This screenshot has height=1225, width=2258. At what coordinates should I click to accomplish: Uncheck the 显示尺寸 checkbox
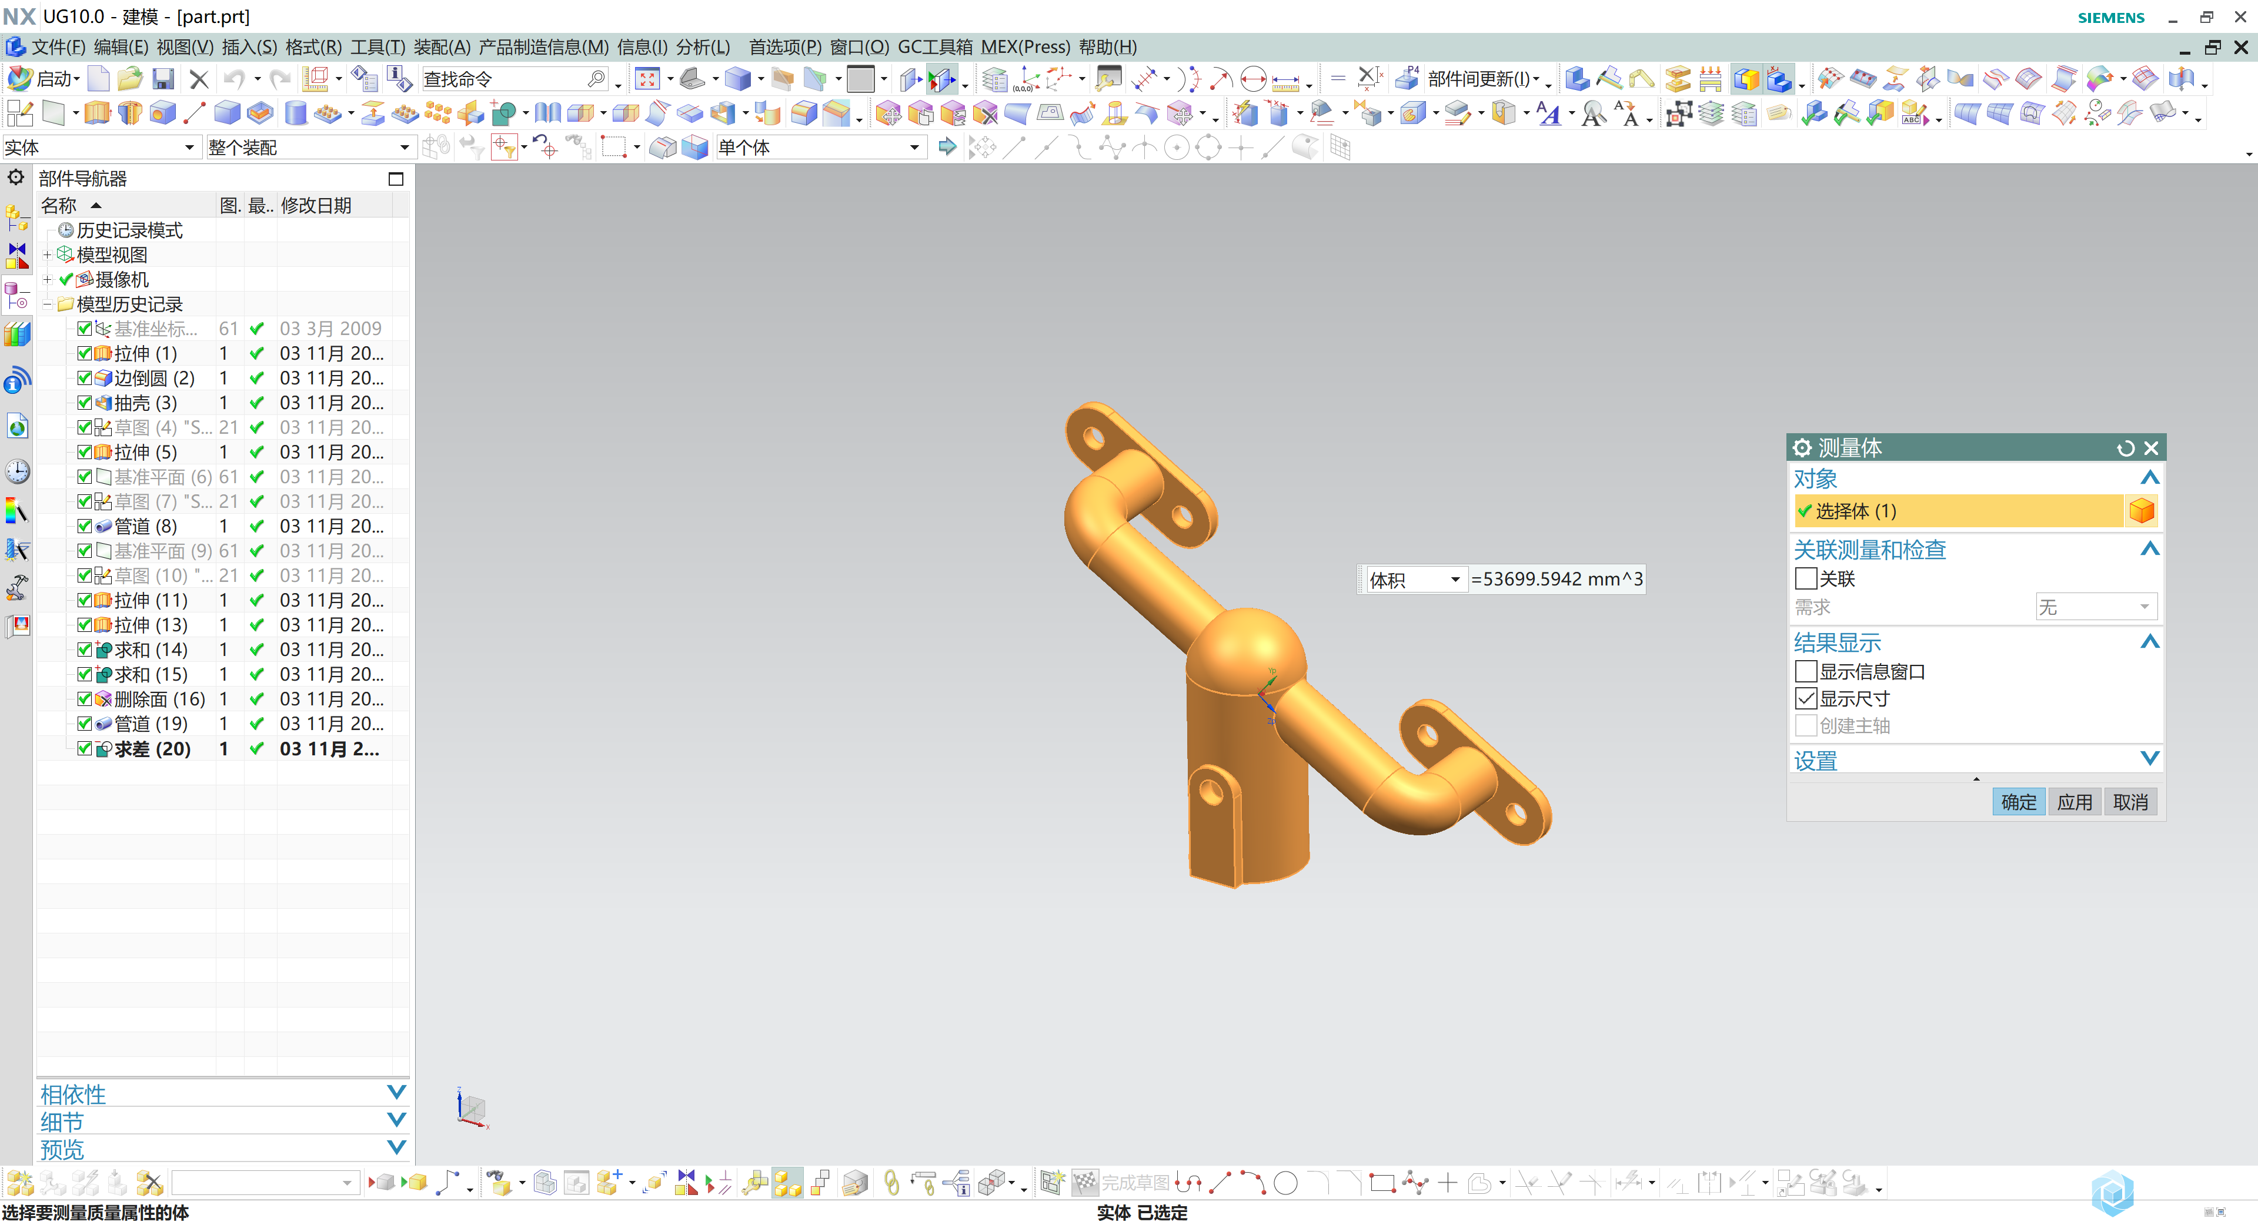tap(1806, 699)
